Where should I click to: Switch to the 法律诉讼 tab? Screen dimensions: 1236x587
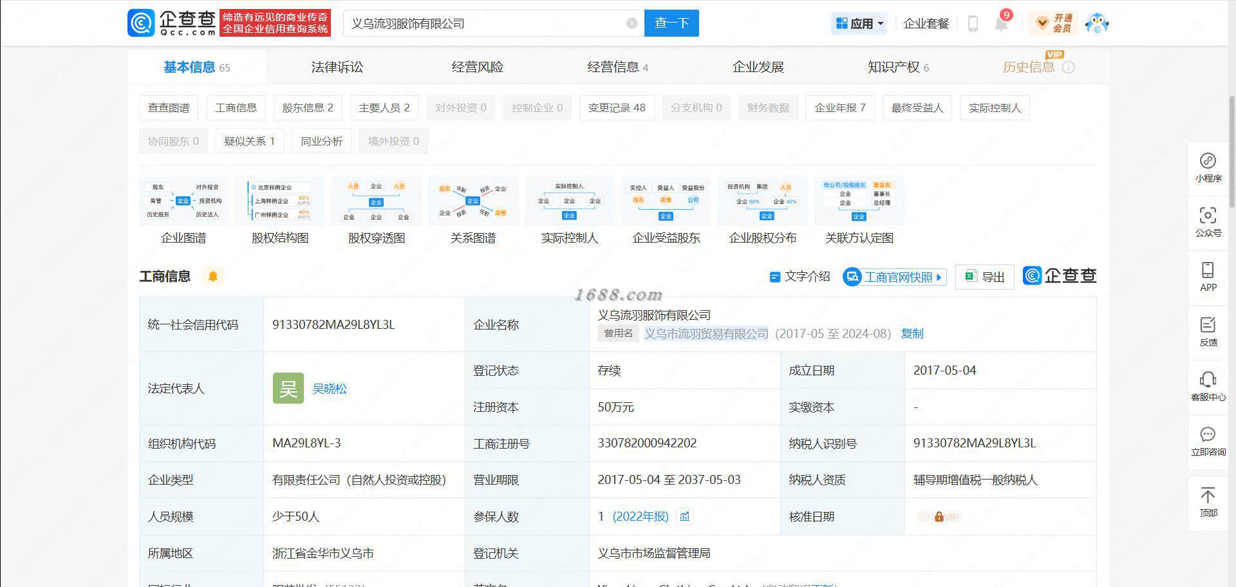pos(337,67)
